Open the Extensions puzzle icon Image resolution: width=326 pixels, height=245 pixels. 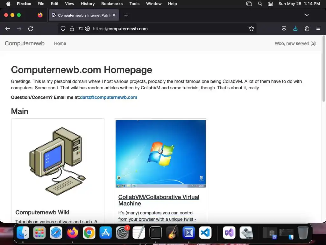[x=307, y=28]
